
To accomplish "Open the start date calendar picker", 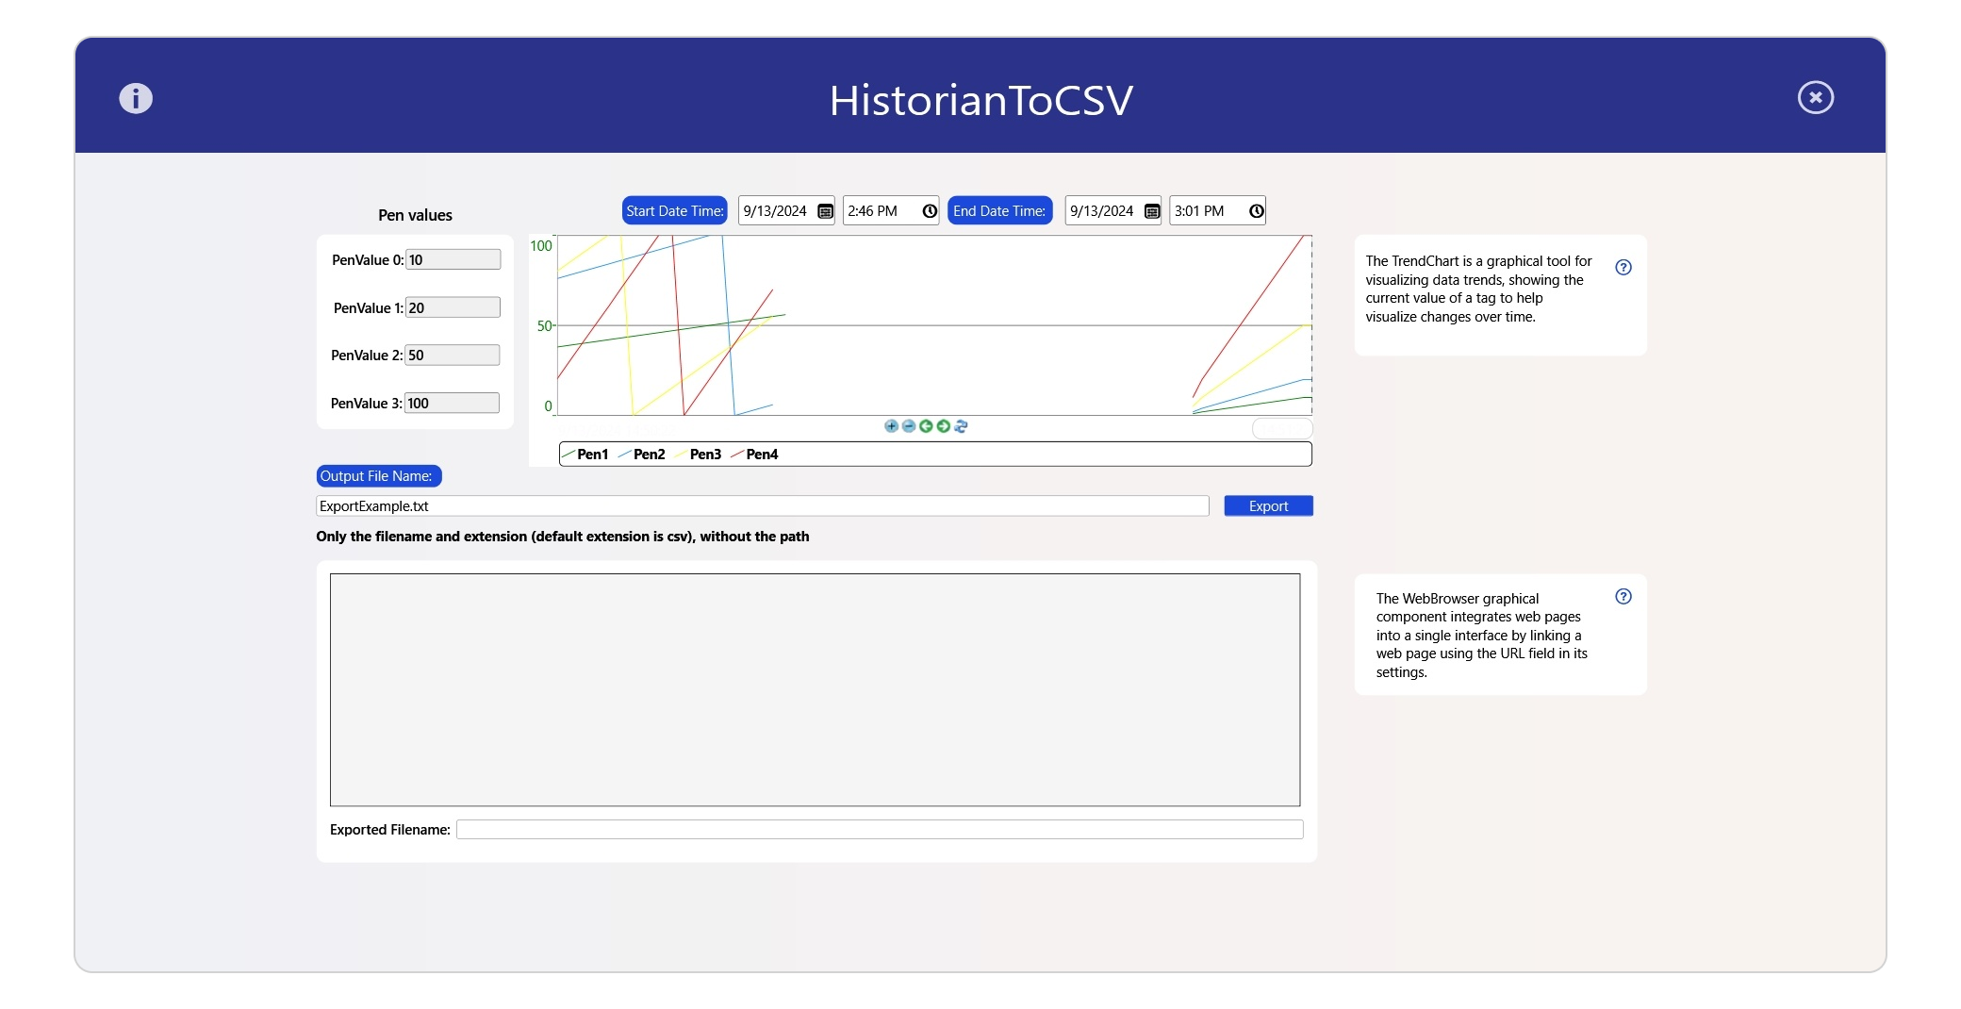I will pos(825,211).
